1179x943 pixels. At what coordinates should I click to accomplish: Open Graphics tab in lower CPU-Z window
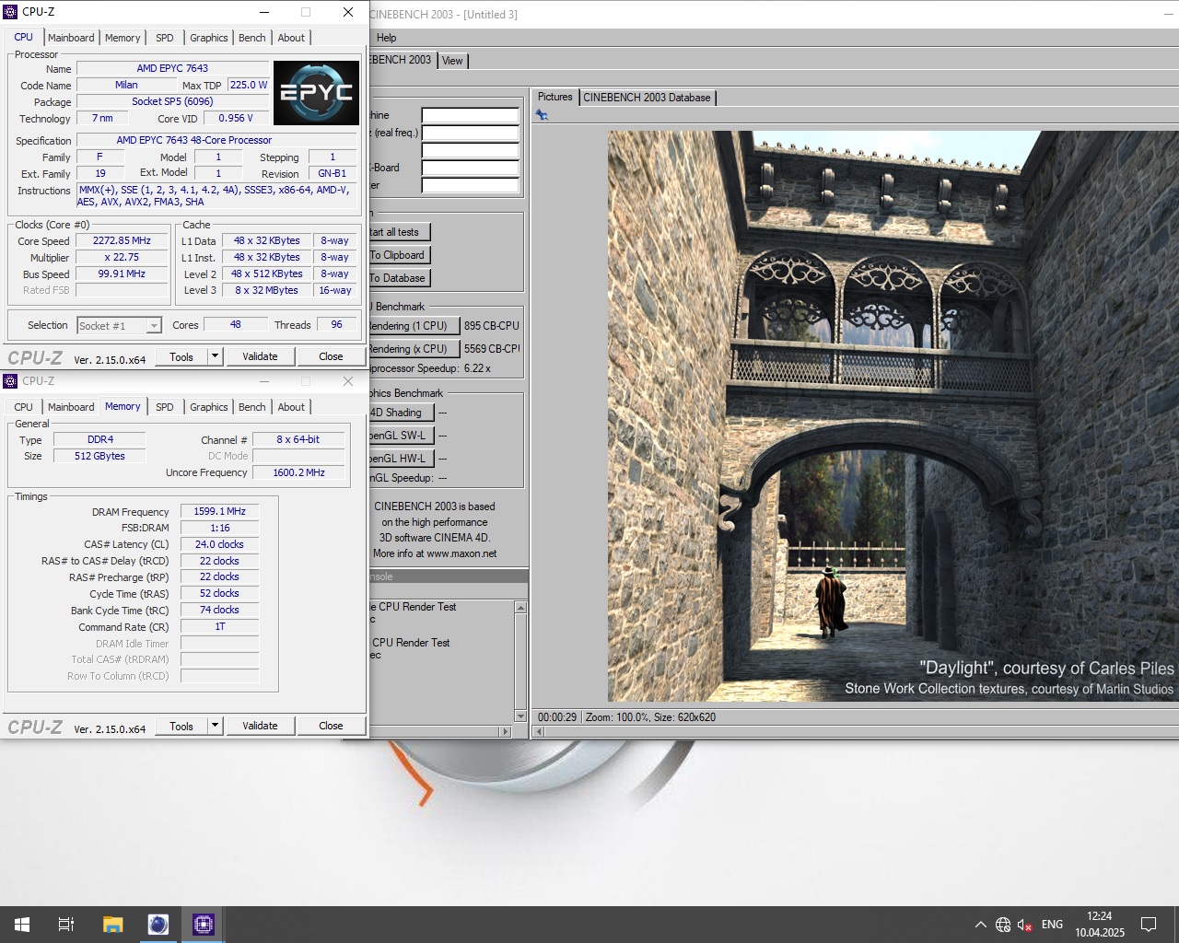click(x=209, y=407)
